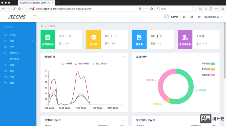
Task: Select 工作台 in the sidebar
Action: tap(13, 35)
